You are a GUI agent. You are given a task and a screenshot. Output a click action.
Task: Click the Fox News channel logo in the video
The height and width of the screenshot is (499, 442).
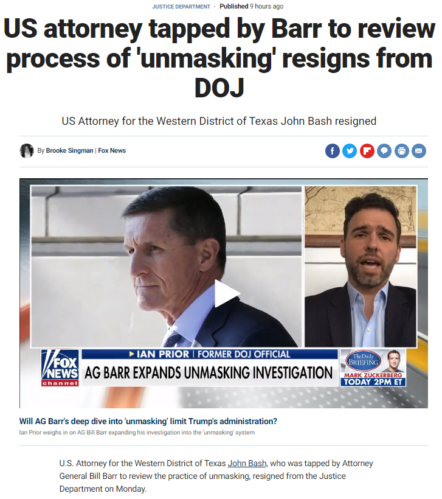60,368
